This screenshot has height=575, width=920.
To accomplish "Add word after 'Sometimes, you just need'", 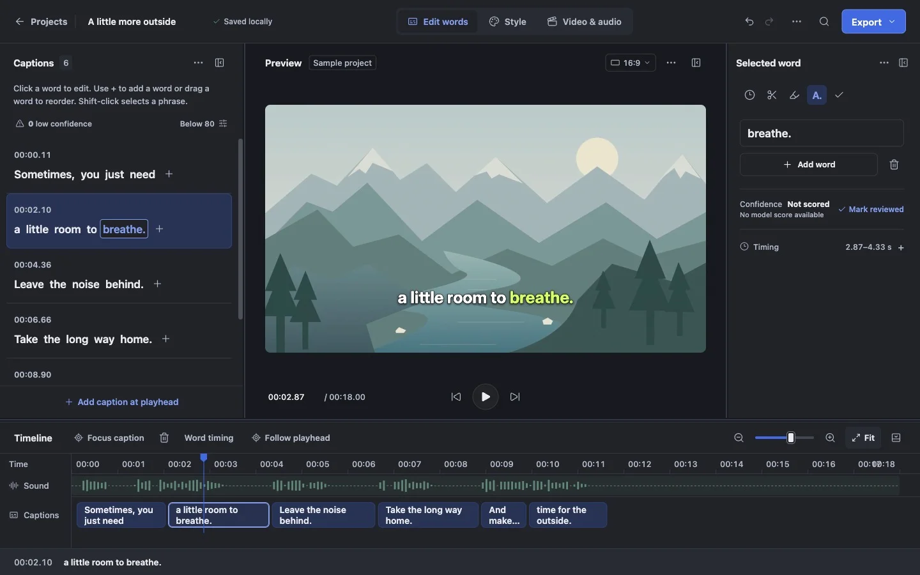I will tap(169, 174).
